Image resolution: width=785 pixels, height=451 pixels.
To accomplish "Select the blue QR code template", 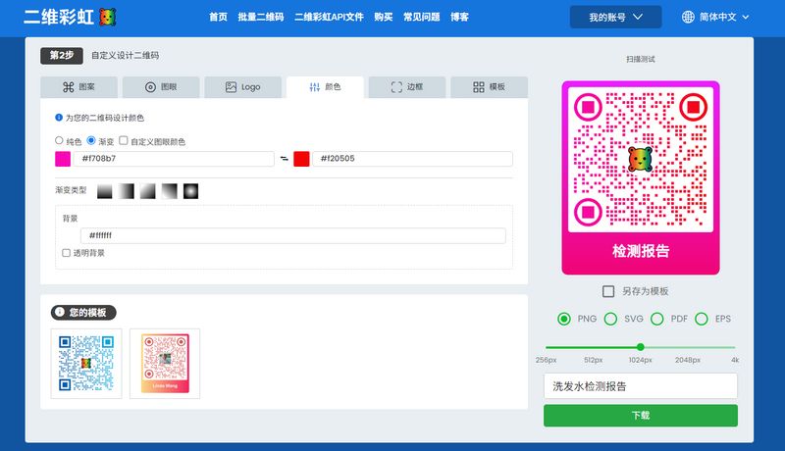I will click(x=86, y=364).
